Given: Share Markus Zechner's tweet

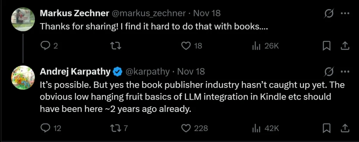Looking at the screenshot, I should point(345,46).
